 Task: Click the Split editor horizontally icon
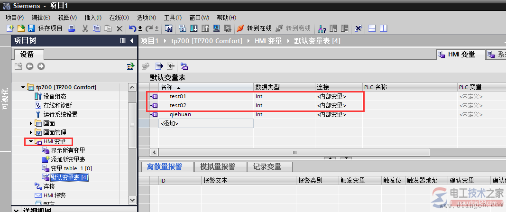(x=372, y=28)
